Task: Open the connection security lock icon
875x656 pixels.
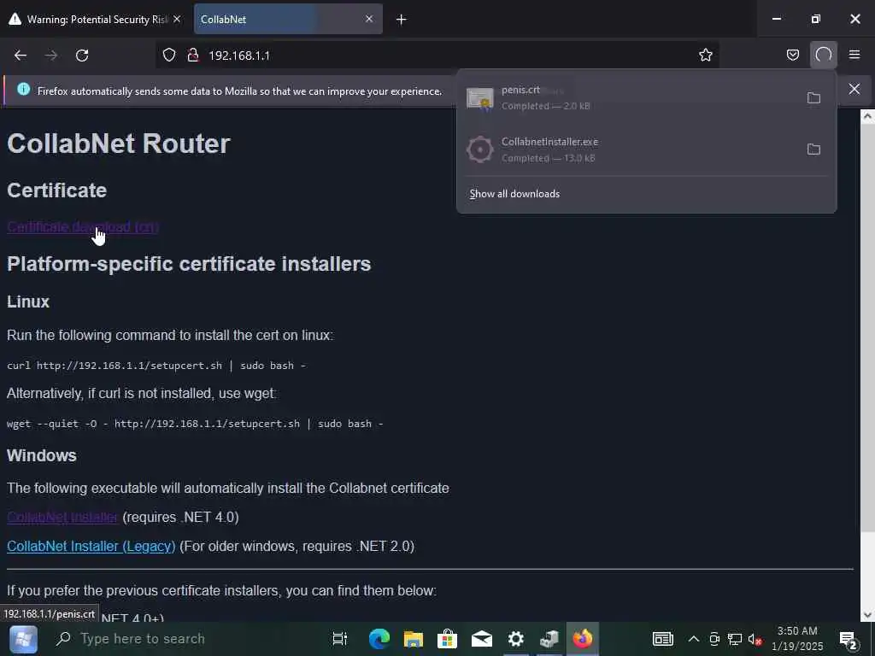Action: pos(193,56)
